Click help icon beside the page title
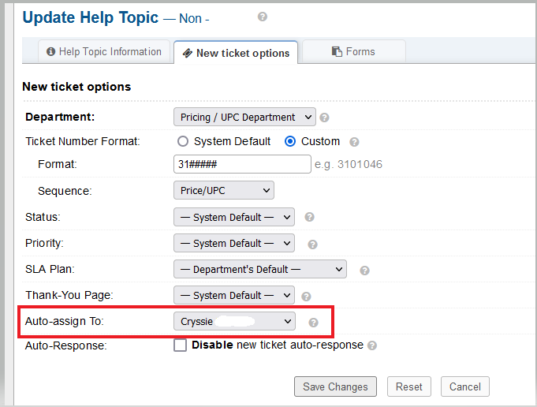537x407 pixels. [263, 17]
